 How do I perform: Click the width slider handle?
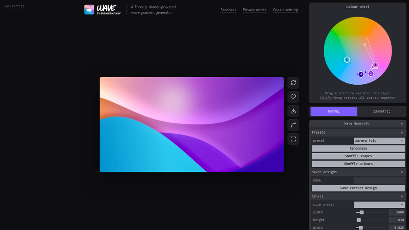pos(361,213)
